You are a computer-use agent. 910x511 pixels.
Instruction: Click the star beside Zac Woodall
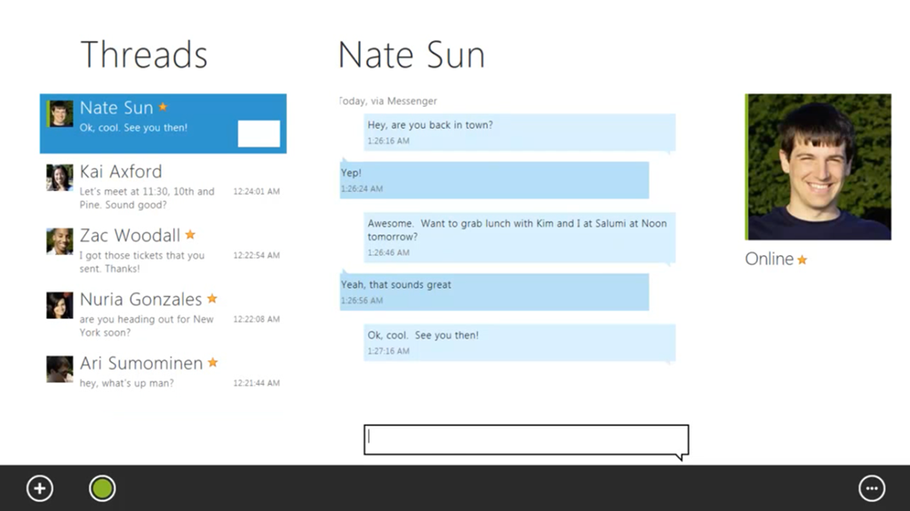pos(190,235)
